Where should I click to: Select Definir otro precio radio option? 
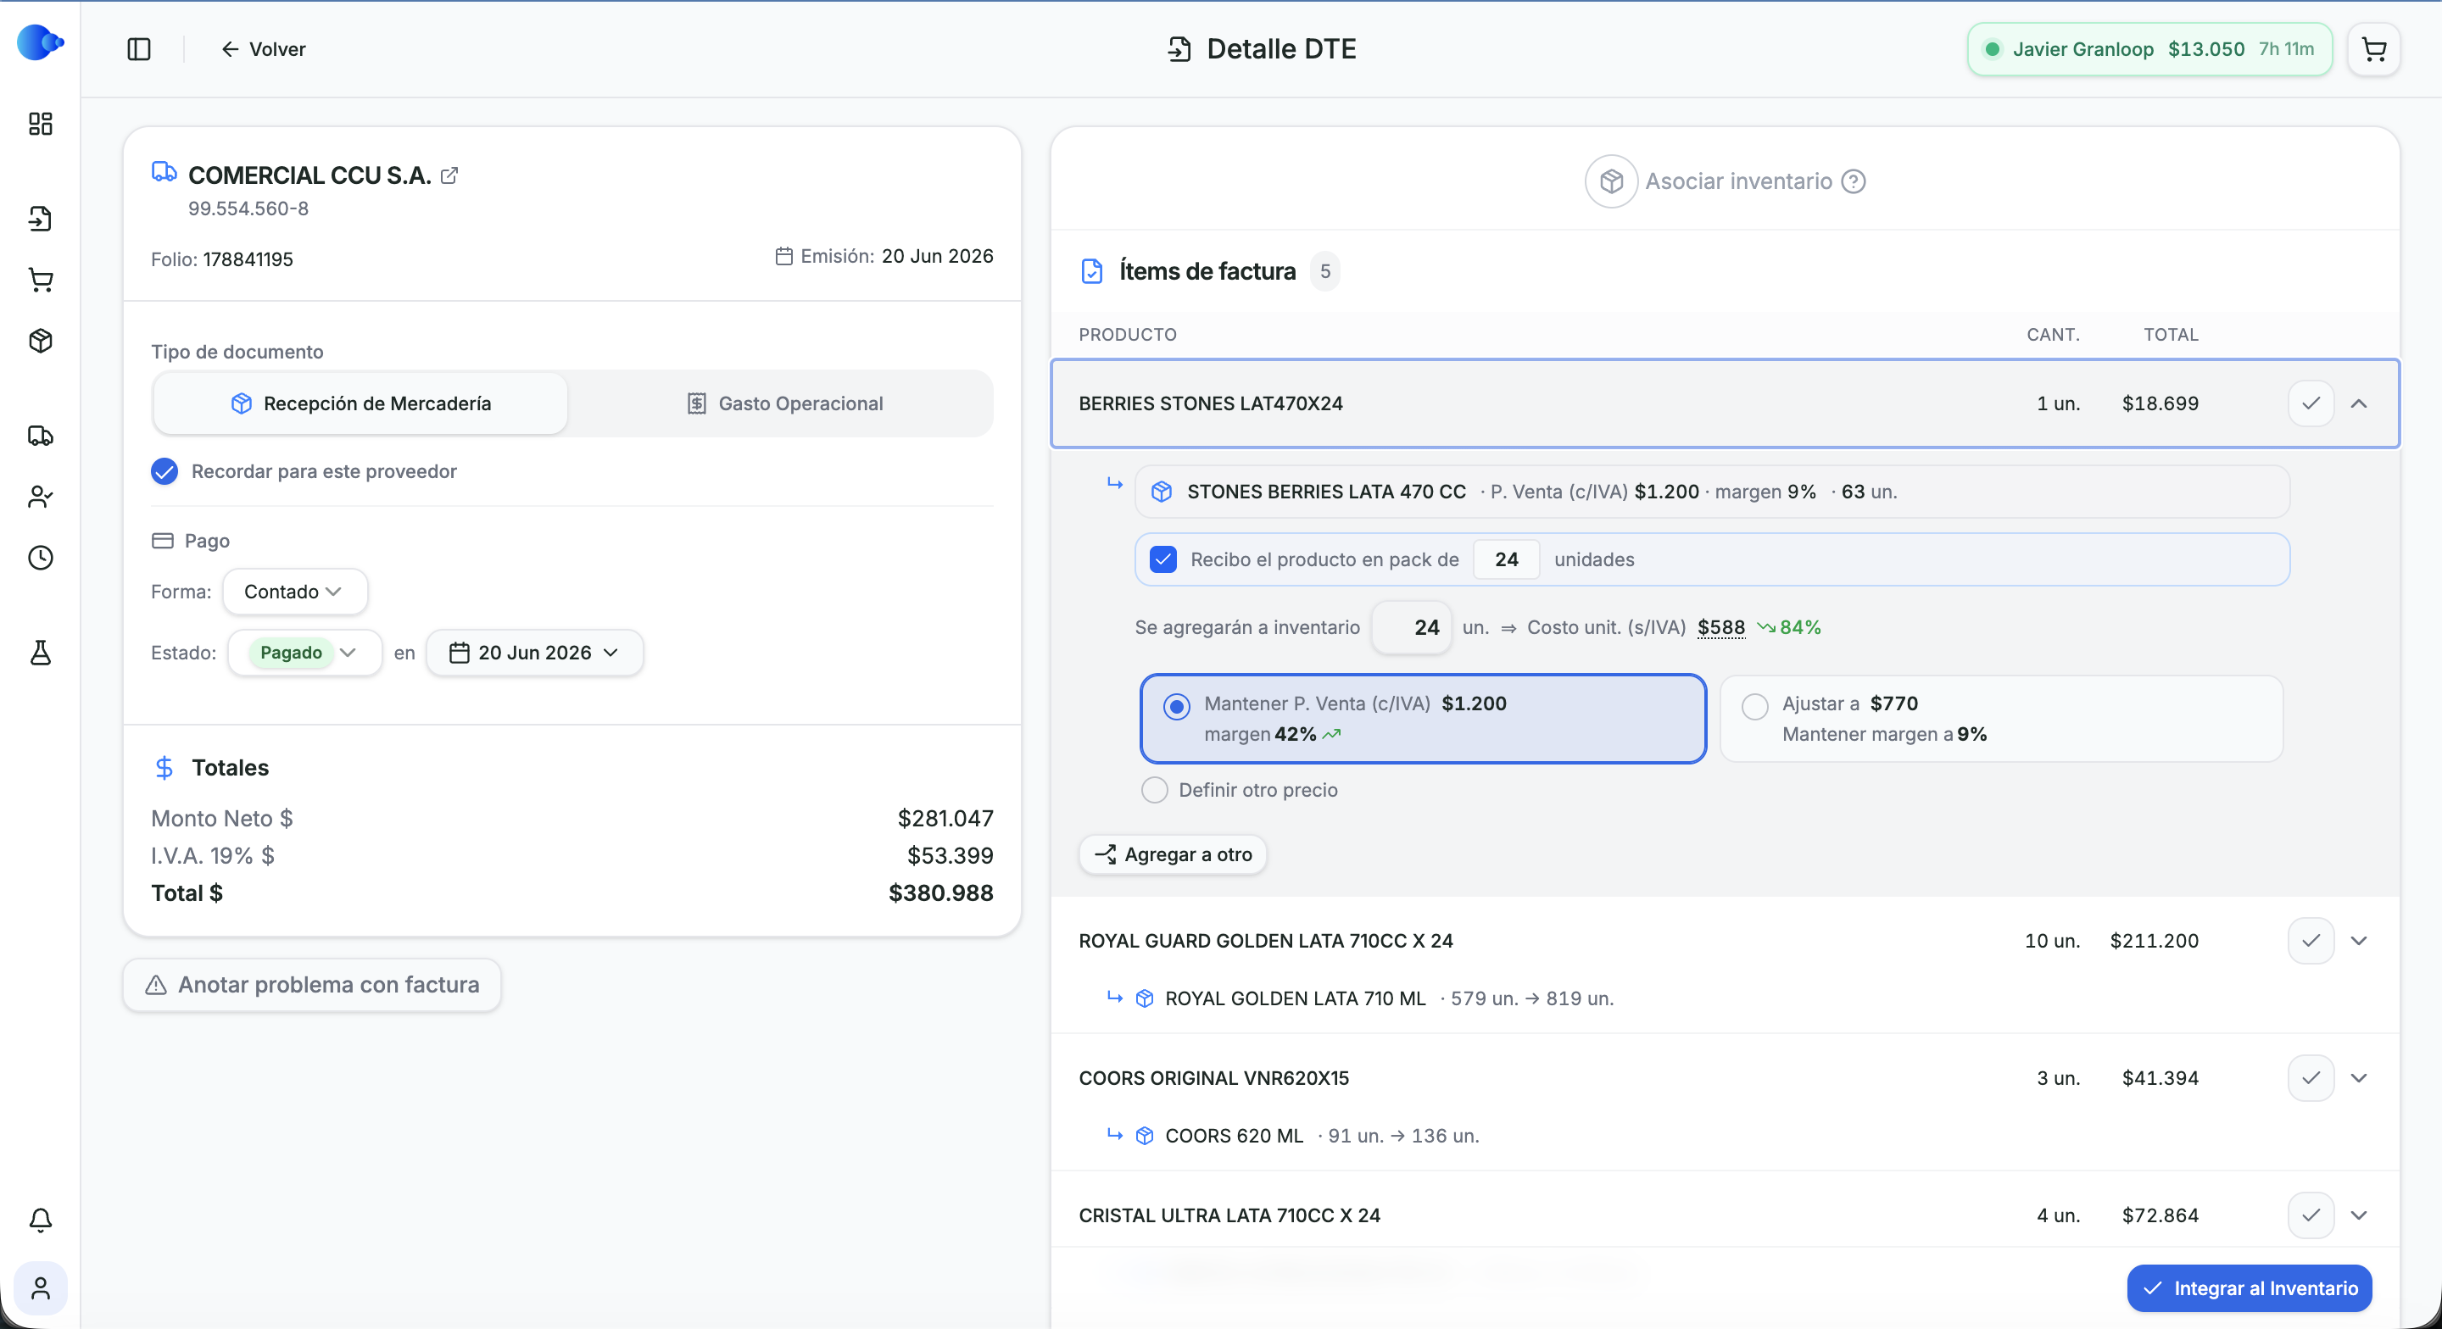(1155, 790)
